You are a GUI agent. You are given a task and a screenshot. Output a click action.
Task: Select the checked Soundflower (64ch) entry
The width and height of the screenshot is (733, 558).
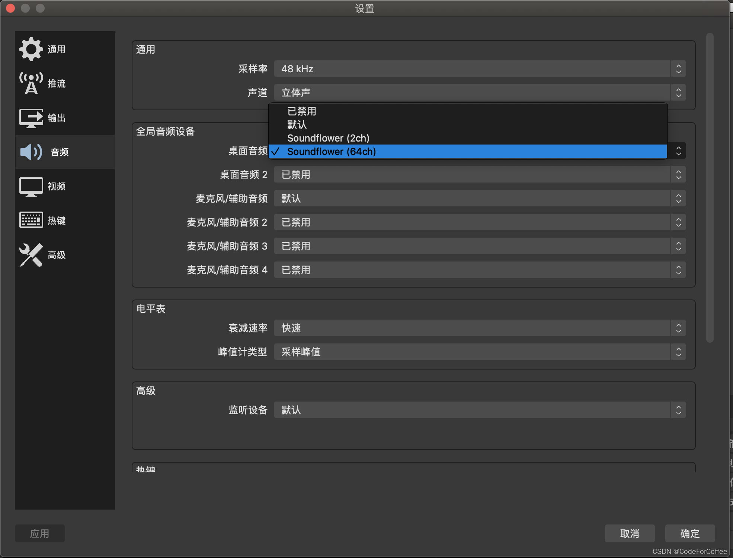tap(331, 152)
